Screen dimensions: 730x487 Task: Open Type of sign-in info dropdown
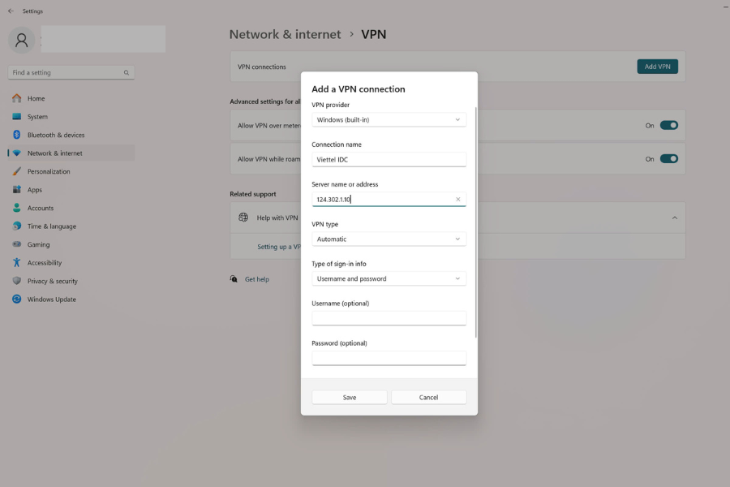coord(389,278)
